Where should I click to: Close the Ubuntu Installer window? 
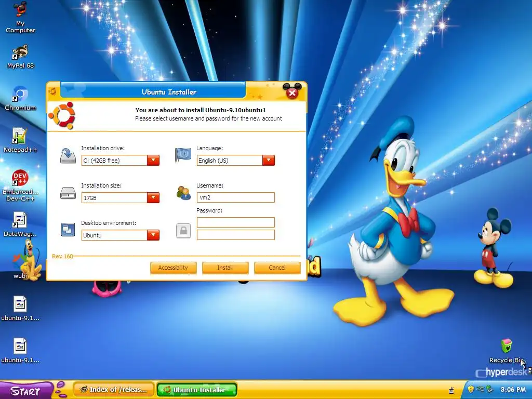[292, 92]
